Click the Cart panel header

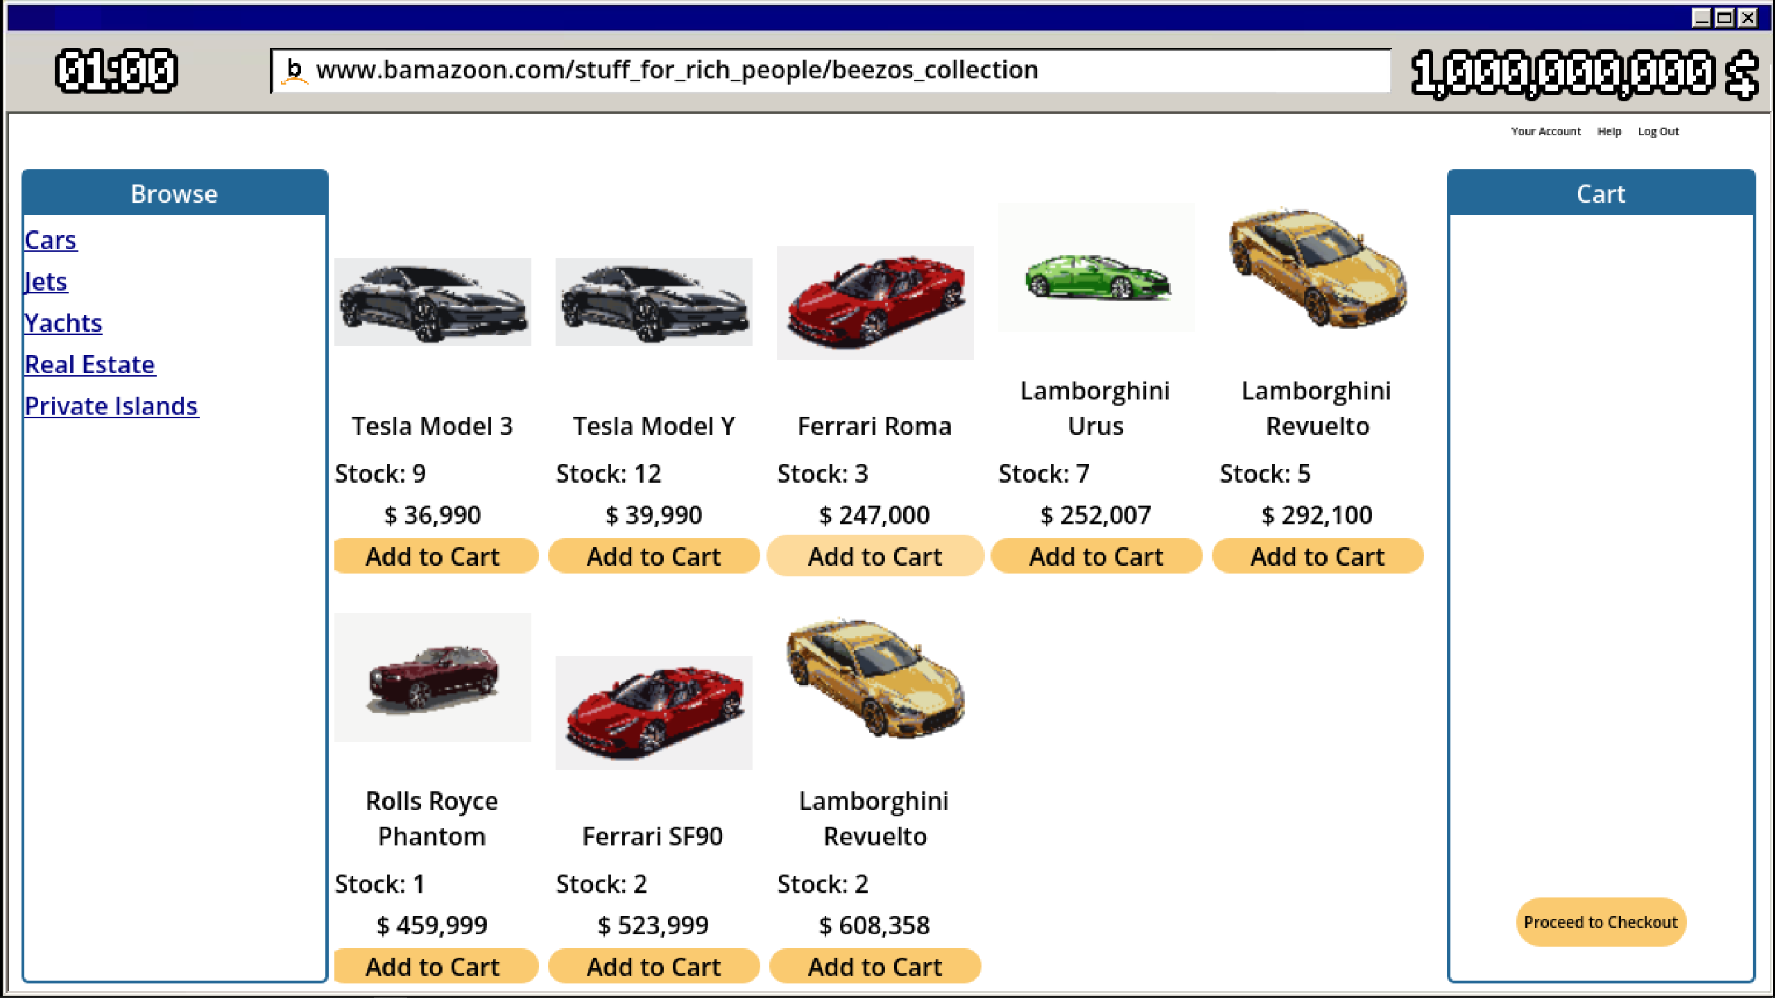click(x=1601, y=193)
